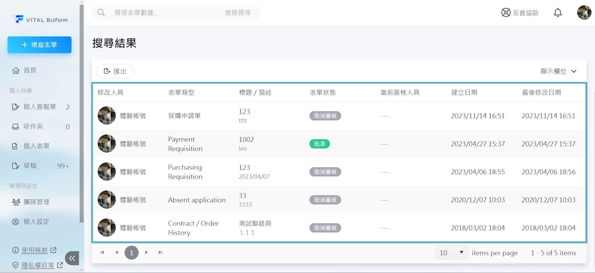The height and width of the screenshot is (273, 595).
Task: Go to last page of results
Action: click(x=160, y=253)
